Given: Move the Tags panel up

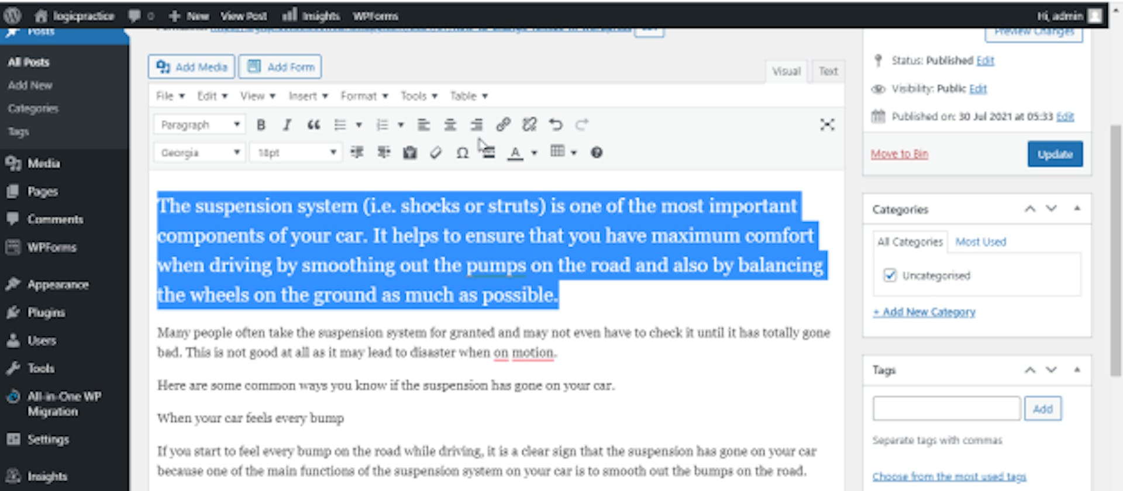Looking at the screenshot, I should coord(1030,369).
